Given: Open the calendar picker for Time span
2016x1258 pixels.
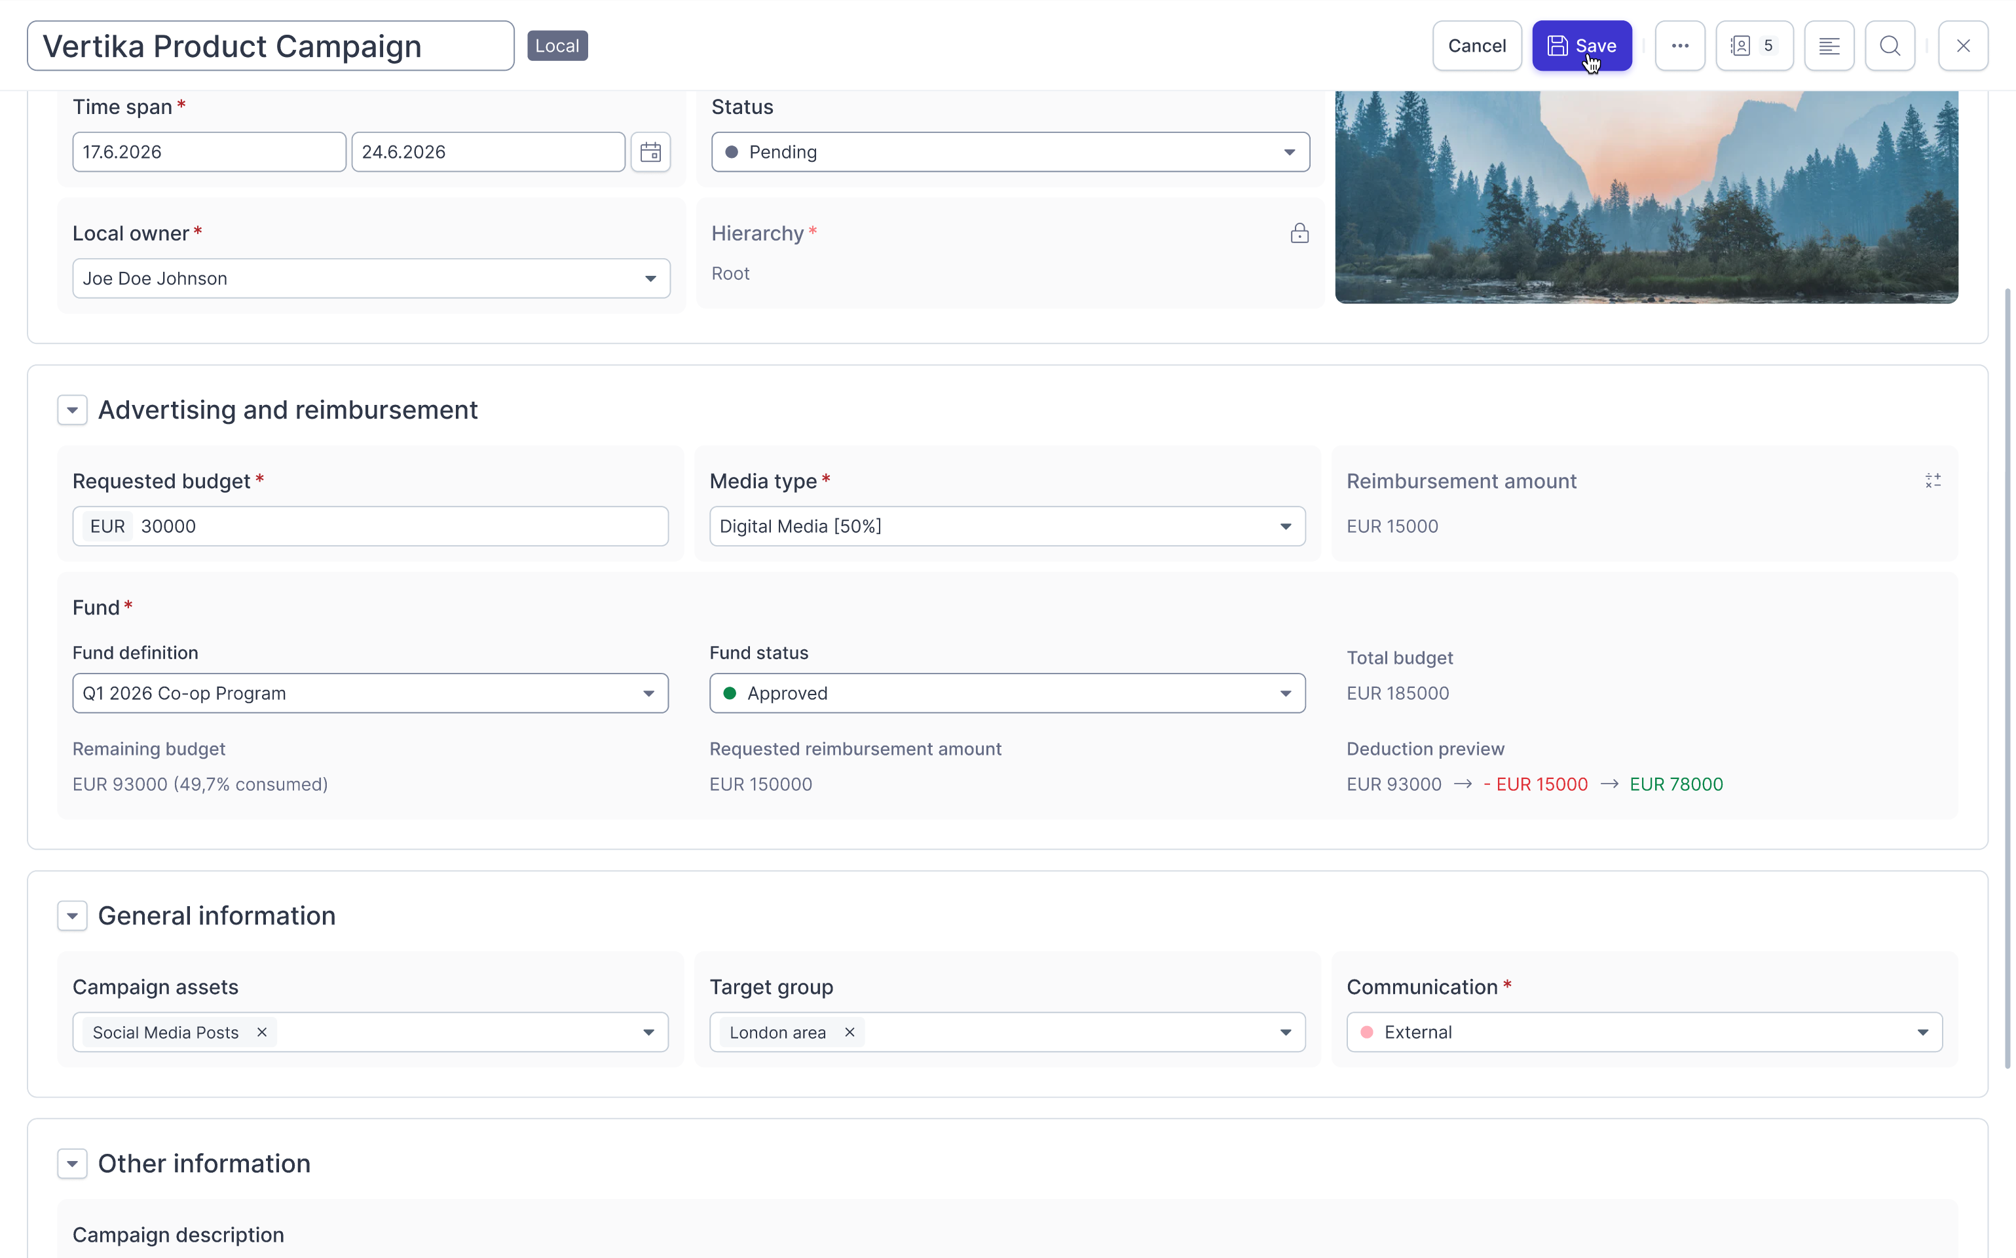Looking at the screenshot, I should [x=650, y=152].
